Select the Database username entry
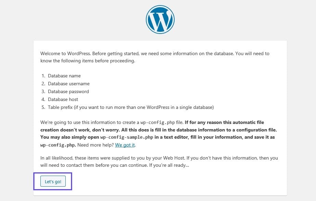 tap(68, 84)
